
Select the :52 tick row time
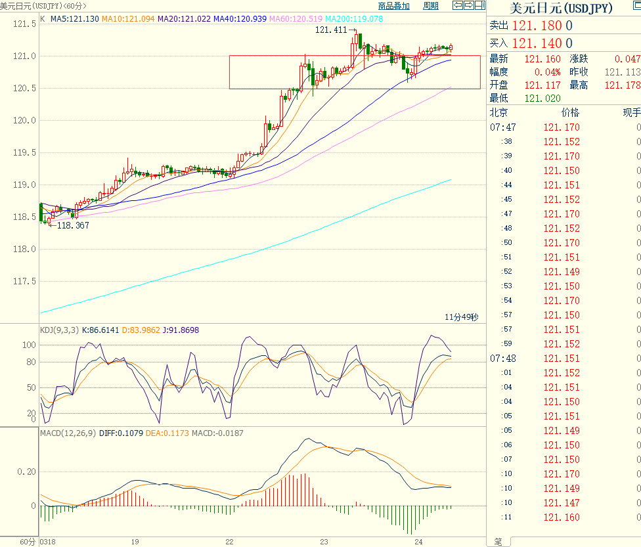pyautogui.click(x=507, y=271)
